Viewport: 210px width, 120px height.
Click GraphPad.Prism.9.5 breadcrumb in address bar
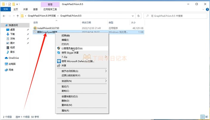click(71, 16)
